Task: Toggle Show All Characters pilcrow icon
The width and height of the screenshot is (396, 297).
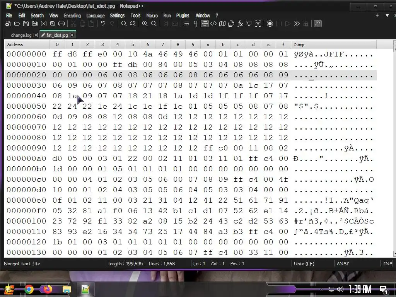Action: coord(195,24)
